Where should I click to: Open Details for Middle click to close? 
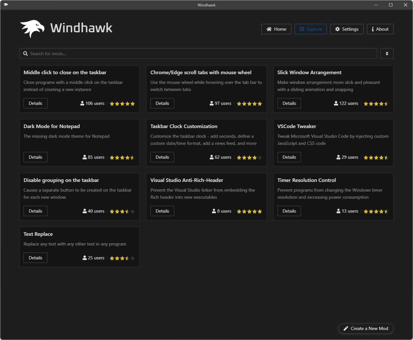pos(35,103)
